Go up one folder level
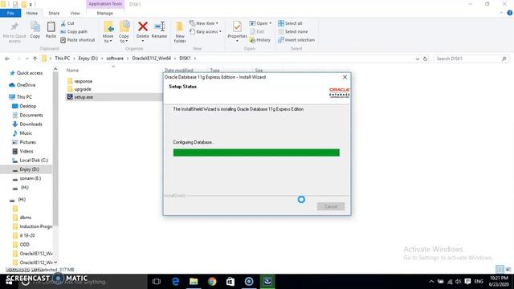Image resolution: width=514 pixels, height=289 pixels. 35,59
